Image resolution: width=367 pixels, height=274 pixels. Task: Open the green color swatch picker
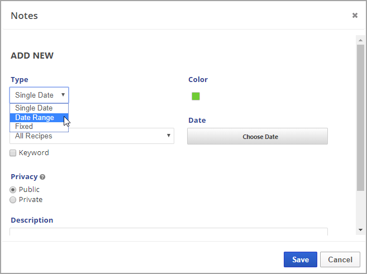pos(196,96)
